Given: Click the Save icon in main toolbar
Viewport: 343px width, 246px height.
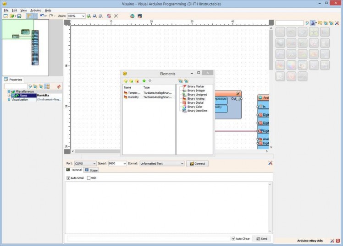Looking at the screenshot, I should 19,16.
